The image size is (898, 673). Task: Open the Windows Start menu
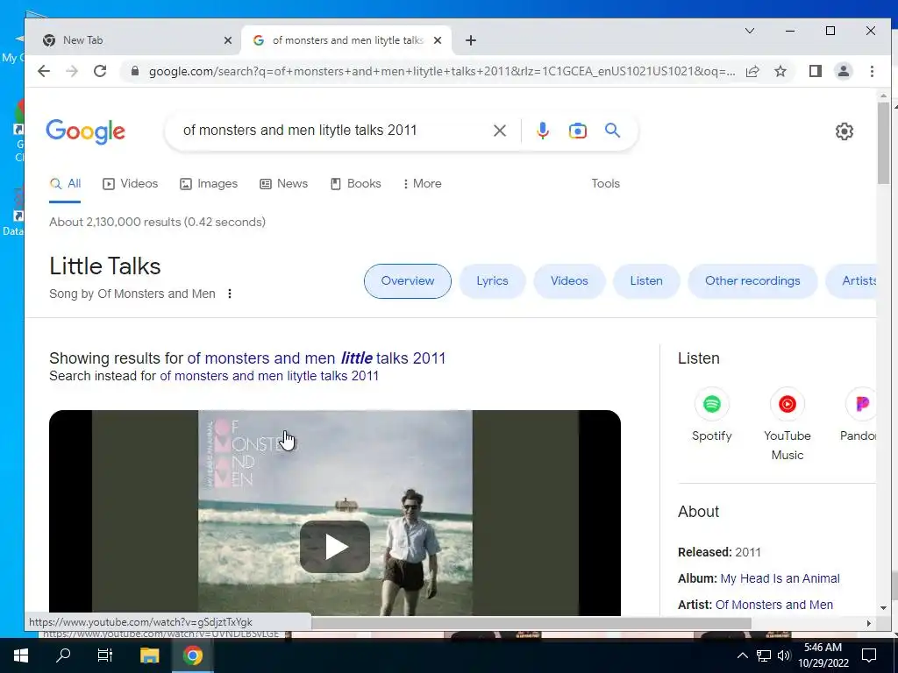(x=21, y=655)
